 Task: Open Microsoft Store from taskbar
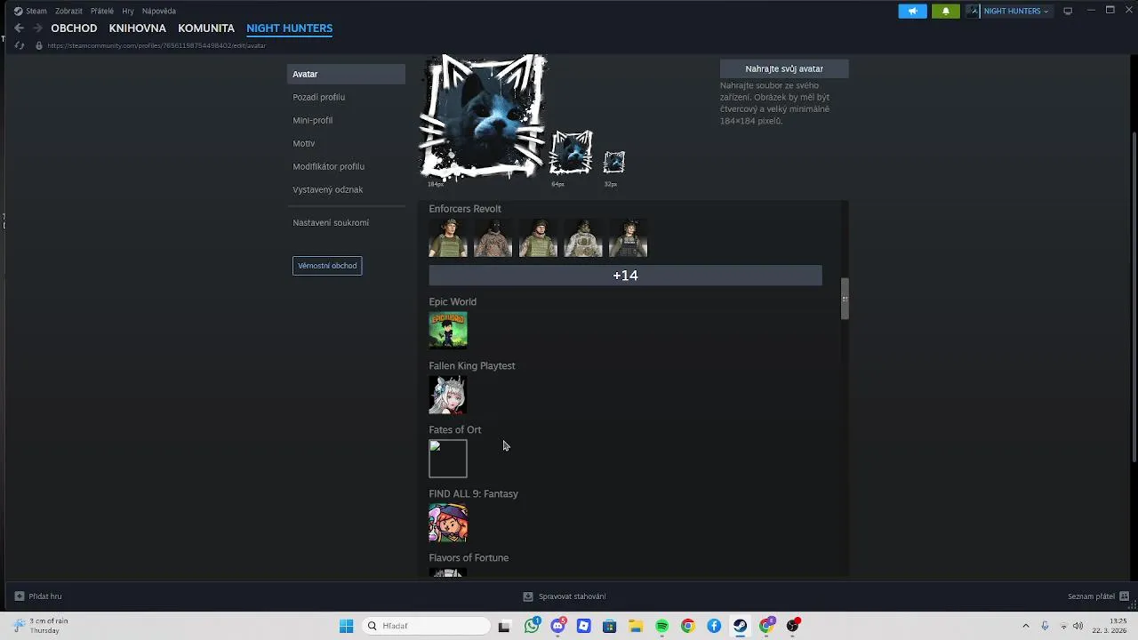[609, 626]
